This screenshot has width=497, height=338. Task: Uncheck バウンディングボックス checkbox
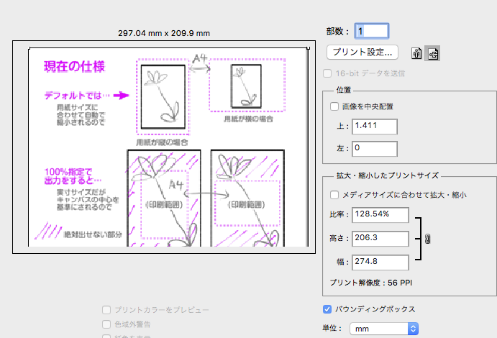327,309
